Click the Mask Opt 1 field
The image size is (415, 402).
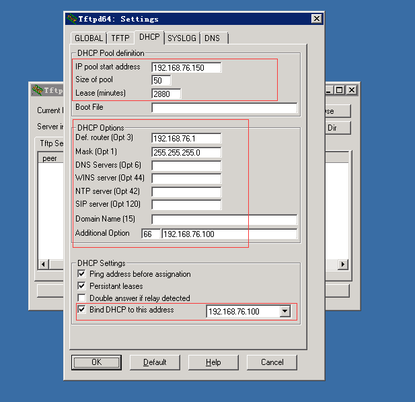pyautogui.click(x=186, y=152)
